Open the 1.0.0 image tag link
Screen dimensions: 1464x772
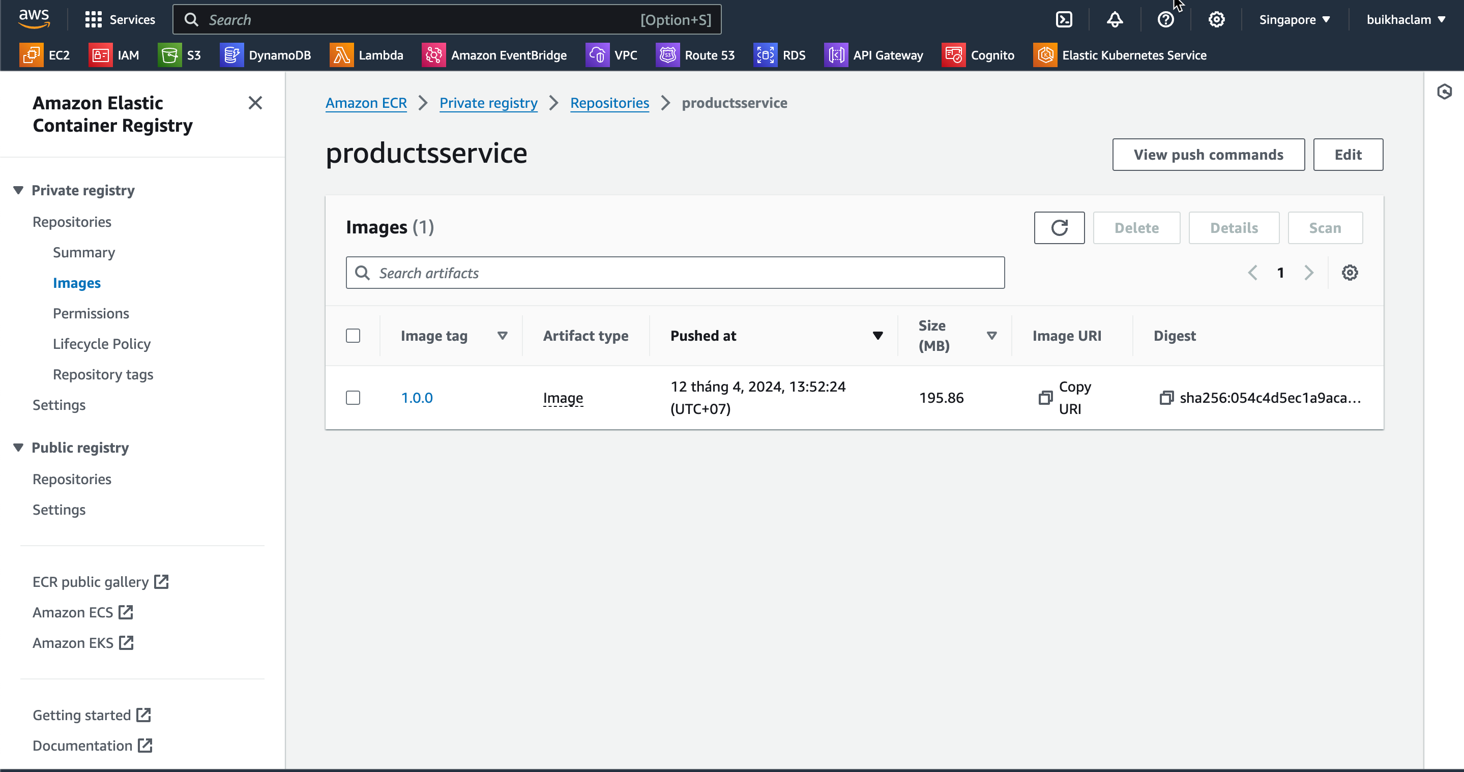coord(417,398)
